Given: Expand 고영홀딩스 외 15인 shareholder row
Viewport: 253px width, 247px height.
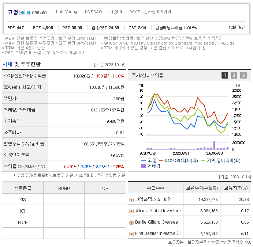Looking at the screenshot, I should (131, 200).
